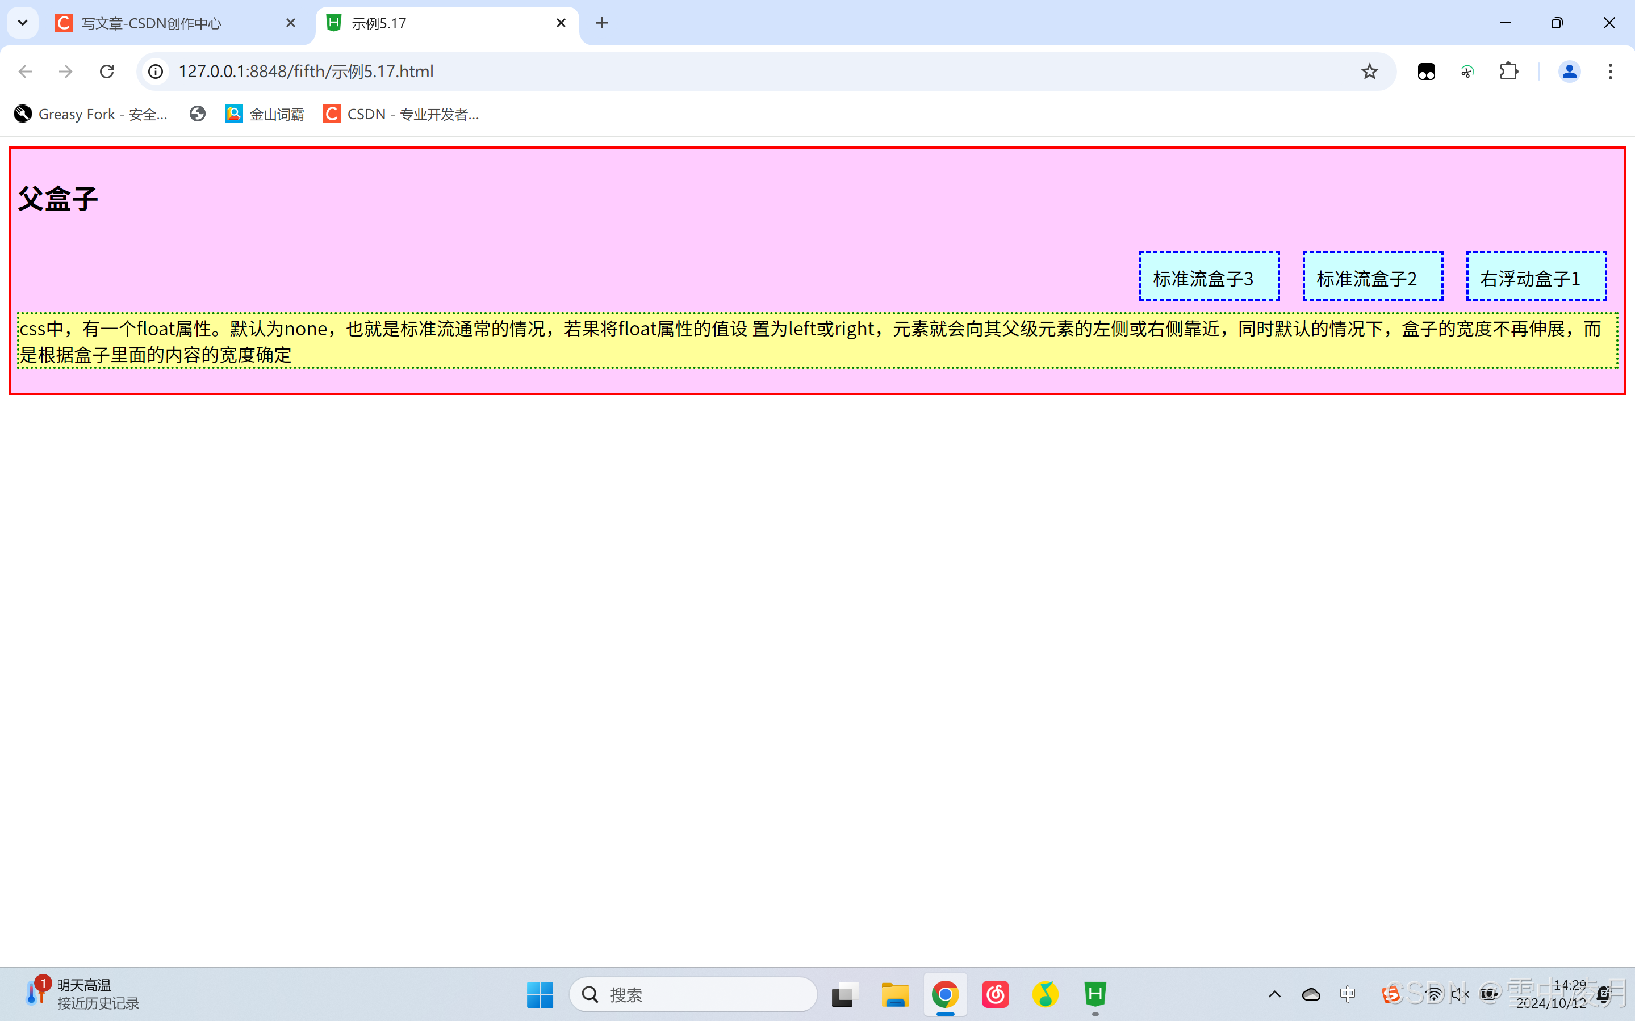This screenshot has height=1021, width=1635.
Task: Click the profile avatar icon
Action: pyautogui.click(x=1569, y=72)
